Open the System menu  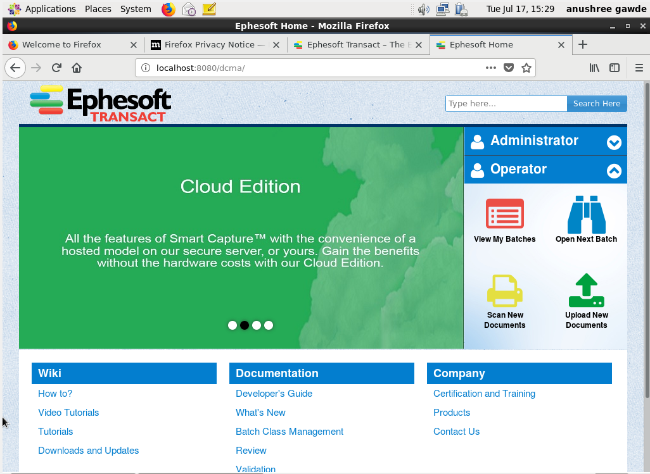[136, 9]
